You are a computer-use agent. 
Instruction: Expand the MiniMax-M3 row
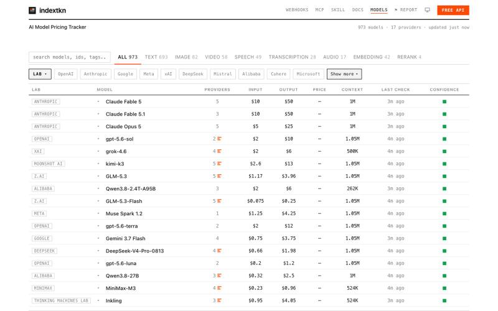[x=98, y=288]
